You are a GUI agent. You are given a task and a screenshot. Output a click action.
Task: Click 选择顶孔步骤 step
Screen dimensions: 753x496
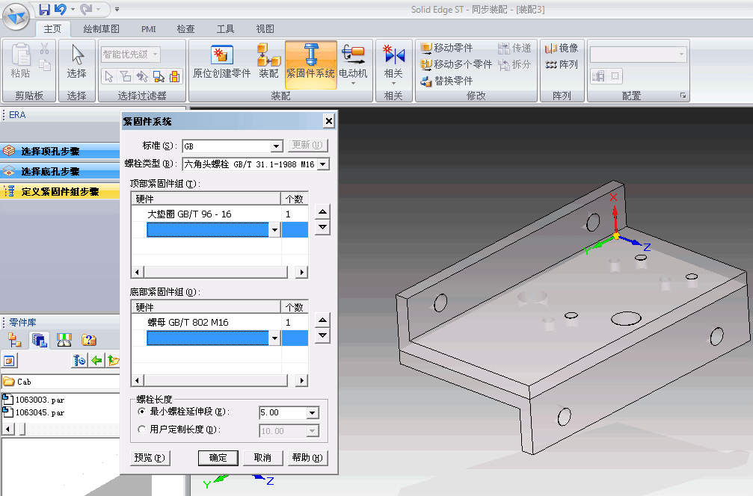pos(60,151)
